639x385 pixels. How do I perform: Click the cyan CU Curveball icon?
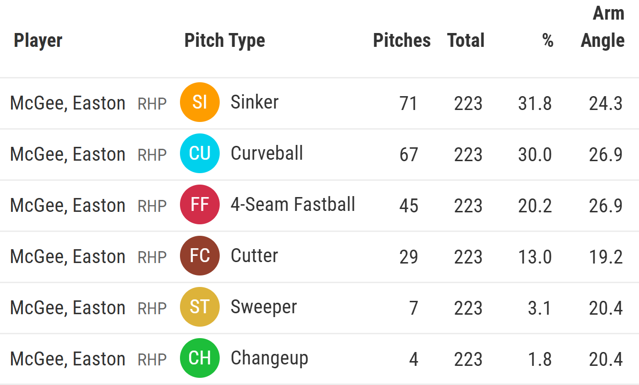point(200,154)
